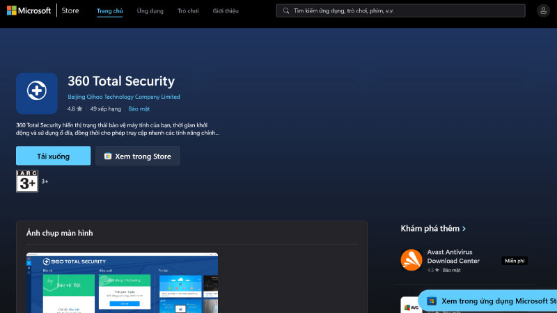Click the Store icon in floating banner
This screenshot has height=313, width=557.
click(x=432, y=301)
